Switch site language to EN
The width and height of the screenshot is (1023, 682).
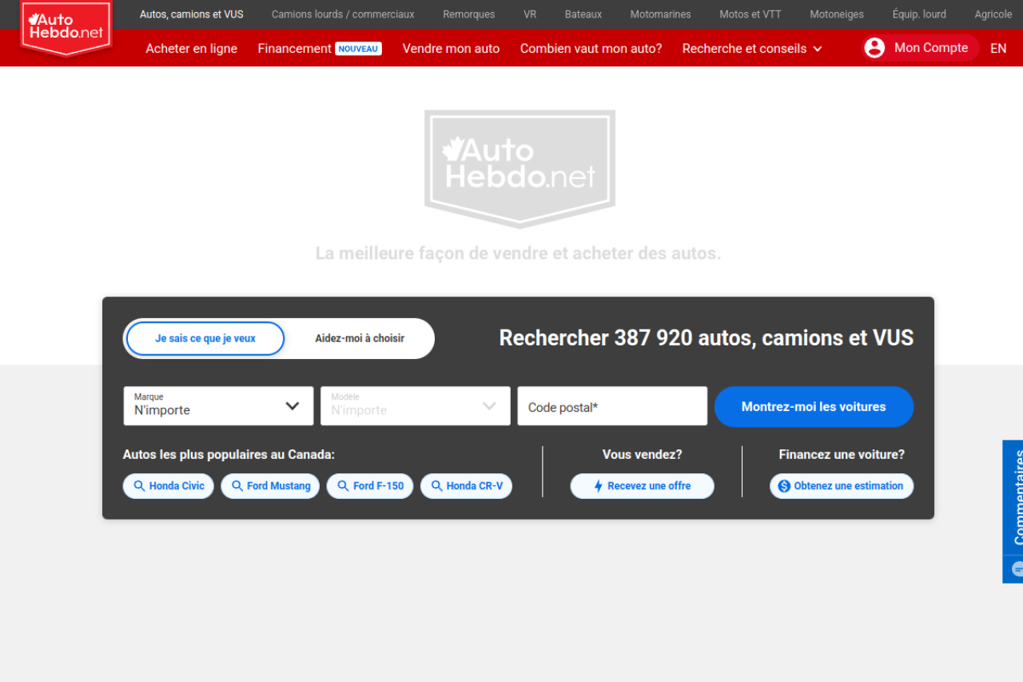click(x=998, y=48)
